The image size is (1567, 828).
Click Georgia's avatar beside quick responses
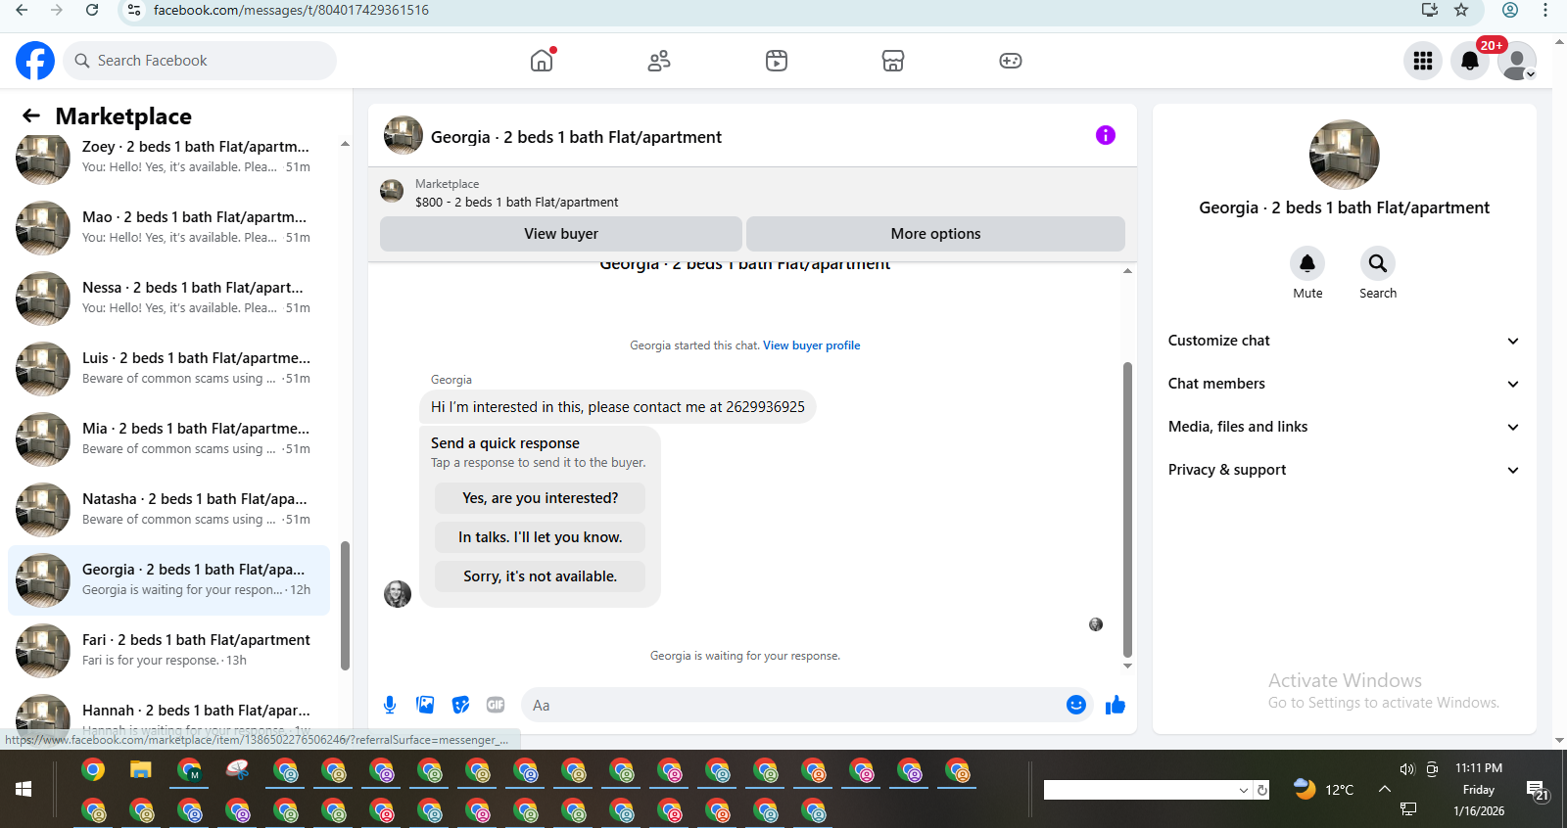398,593
